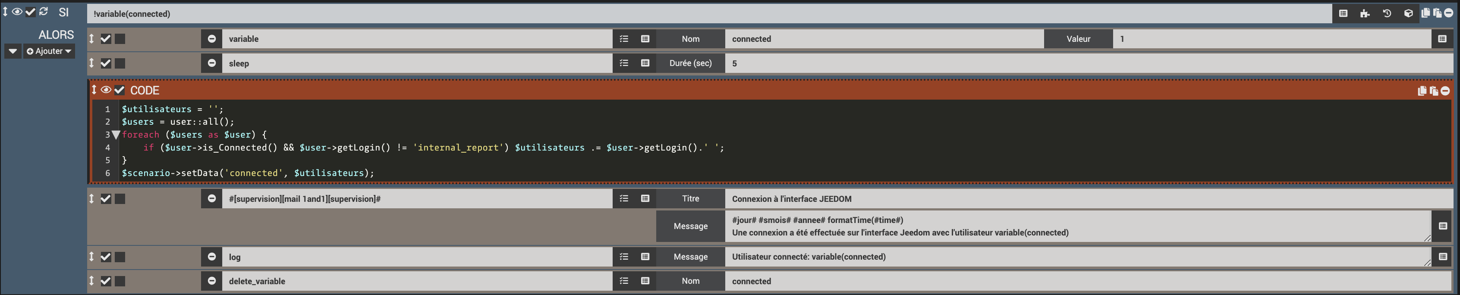Copy the SI block with the copy icon
The height and width of the screenshot is (295, 1460).
1426,13
